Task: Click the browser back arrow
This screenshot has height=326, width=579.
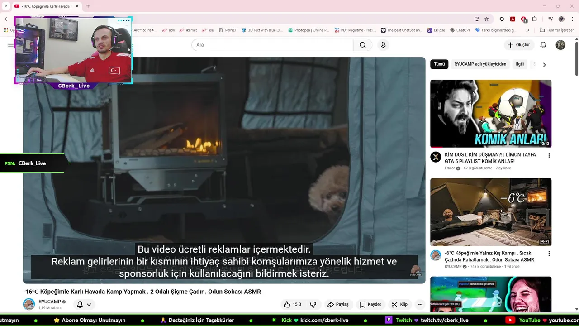Action: click(x=7, y=19)
